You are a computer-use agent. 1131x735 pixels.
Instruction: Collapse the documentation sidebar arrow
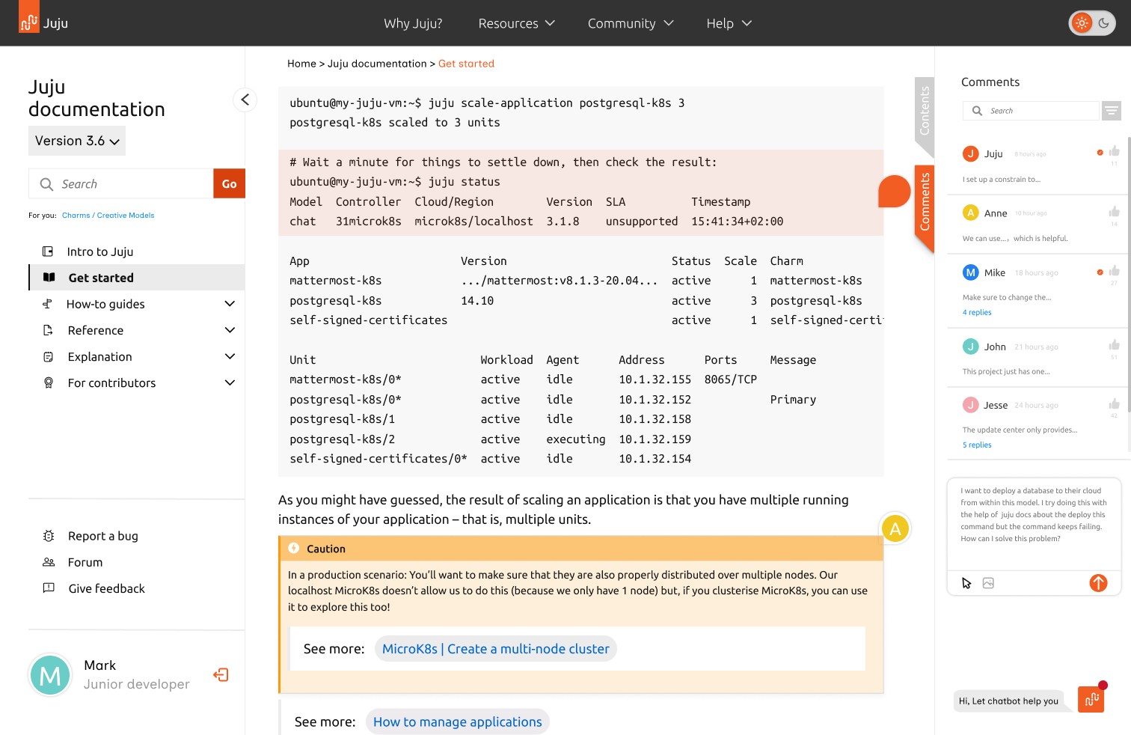click(245, 100)
